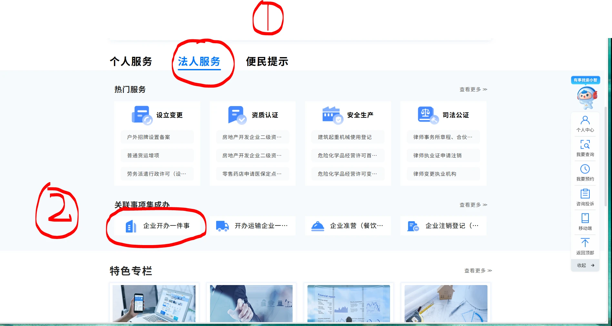Image resolution: width=612 pixels, height=326 pixels.
Task: Expand 查看更多 beside 特色专栏
Action: coord(478,271)
